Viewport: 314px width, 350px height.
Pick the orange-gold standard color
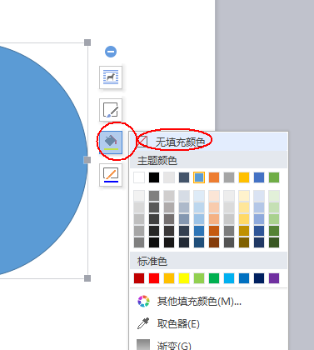pos(169,278)
